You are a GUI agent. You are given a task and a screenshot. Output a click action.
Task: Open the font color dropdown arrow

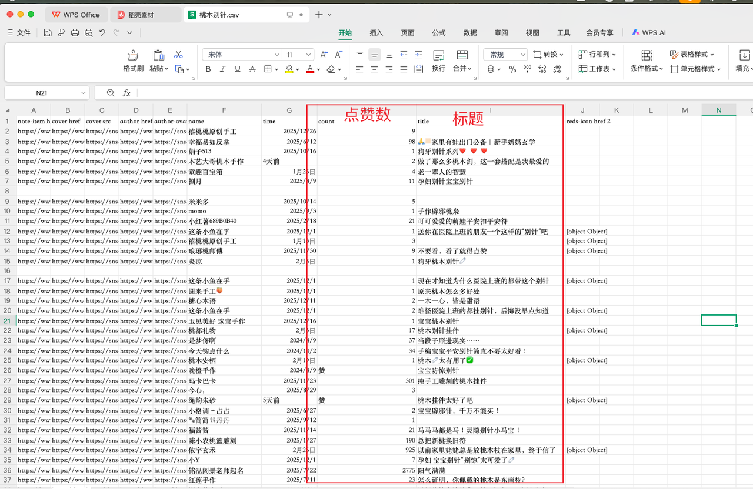[x=318, y=70]
